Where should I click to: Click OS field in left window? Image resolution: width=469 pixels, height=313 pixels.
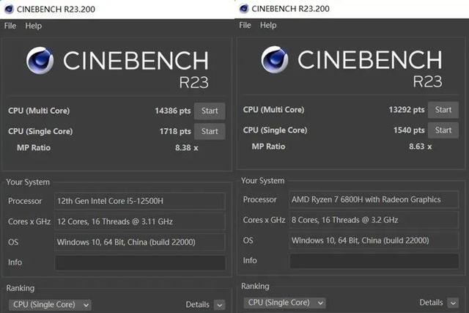140,242
